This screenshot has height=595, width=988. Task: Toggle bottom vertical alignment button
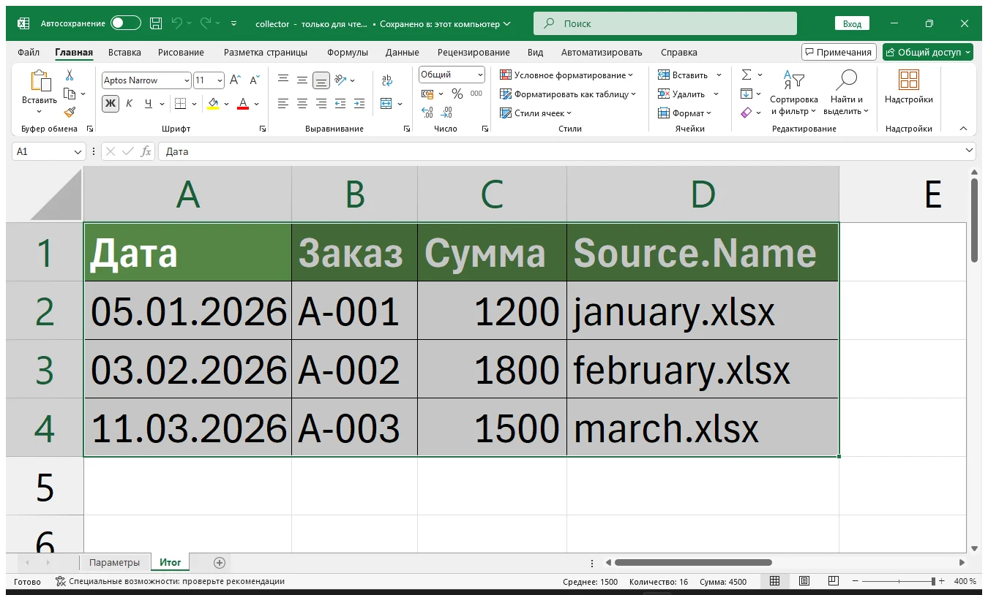tap(321, 80)
